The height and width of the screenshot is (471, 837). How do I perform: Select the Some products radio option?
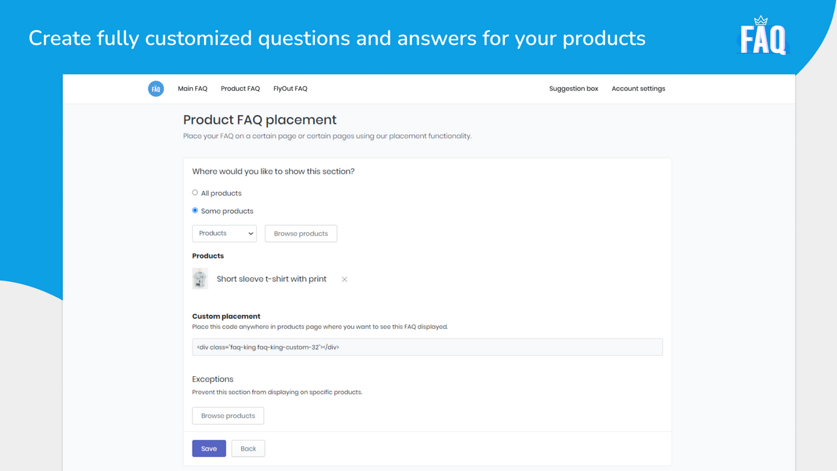pyautogui.click(x=195, y=211)
